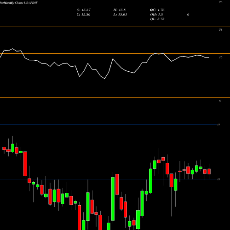The width and height of the screenshot is (230, 230).
Task: Click the '15' price level label
Action: 218,179
